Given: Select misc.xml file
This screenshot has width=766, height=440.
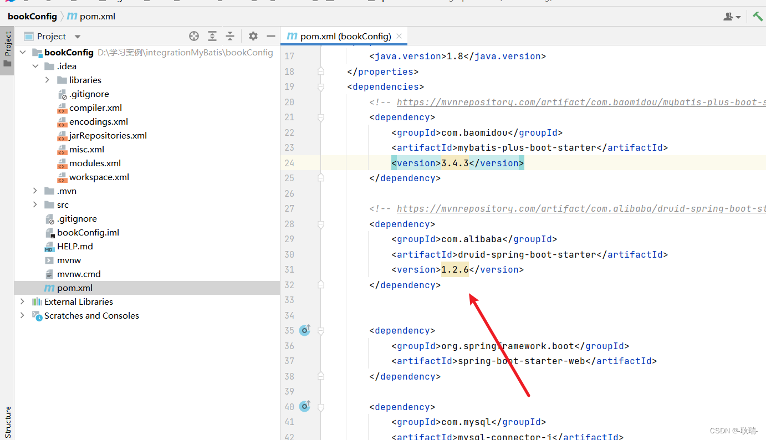Looking at the screenshot, I should [x=86, y=149].
